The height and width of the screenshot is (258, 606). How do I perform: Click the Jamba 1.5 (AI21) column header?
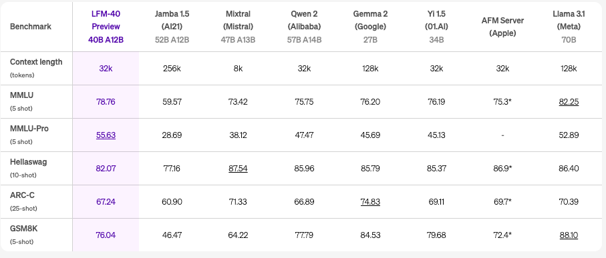pos(172,27)
